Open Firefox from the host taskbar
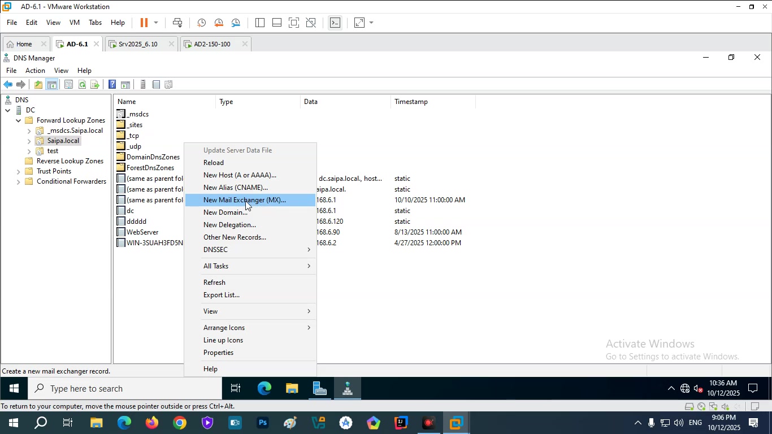This screenshot has width=772, height=434. [x=151, y=423]
